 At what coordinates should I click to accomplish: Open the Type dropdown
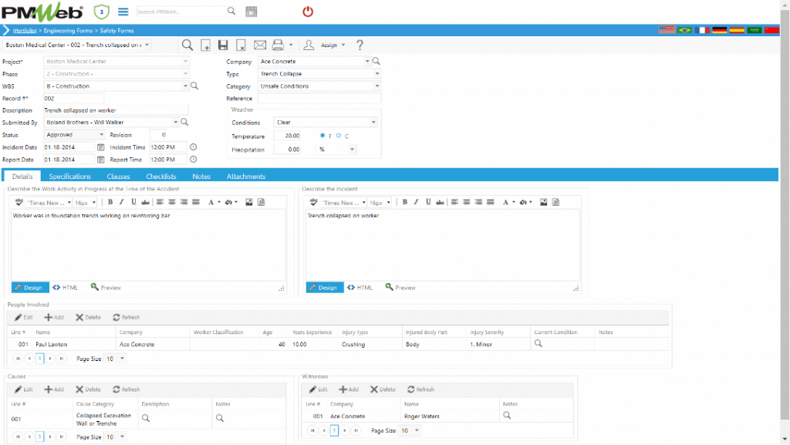(376, 73)
